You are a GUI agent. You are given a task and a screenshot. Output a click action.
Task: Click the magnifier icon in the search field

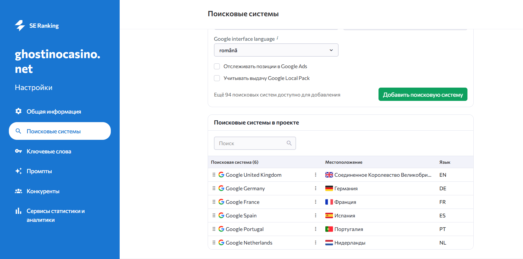click(x=289, y=143)
